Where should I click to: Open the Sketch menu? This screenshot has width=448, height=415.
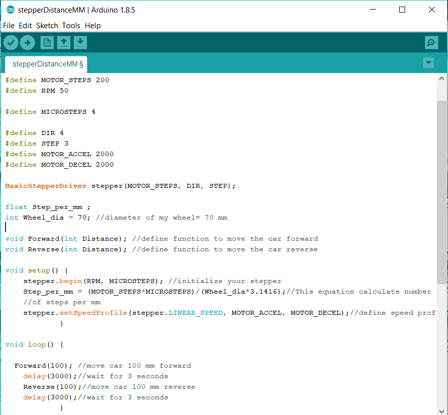click(x=47, y=26)
